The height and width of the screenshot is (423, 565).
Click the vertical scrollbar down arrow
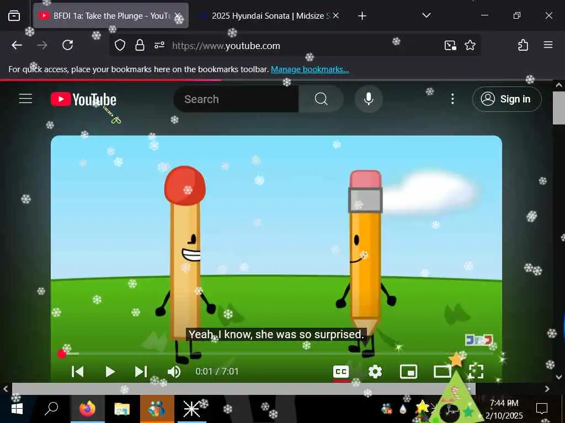(558, 377)
